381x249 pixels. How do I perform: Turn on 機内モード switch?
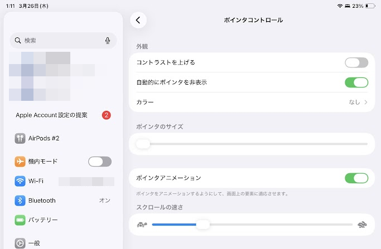[100, 162]
